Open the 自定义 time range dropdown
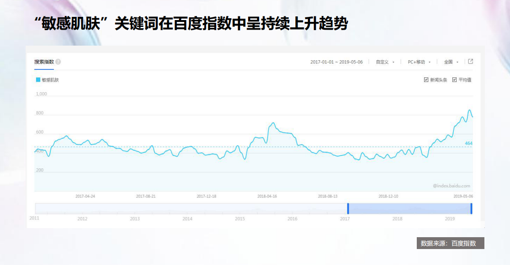The image size is (510, 265). click(385, 62)
